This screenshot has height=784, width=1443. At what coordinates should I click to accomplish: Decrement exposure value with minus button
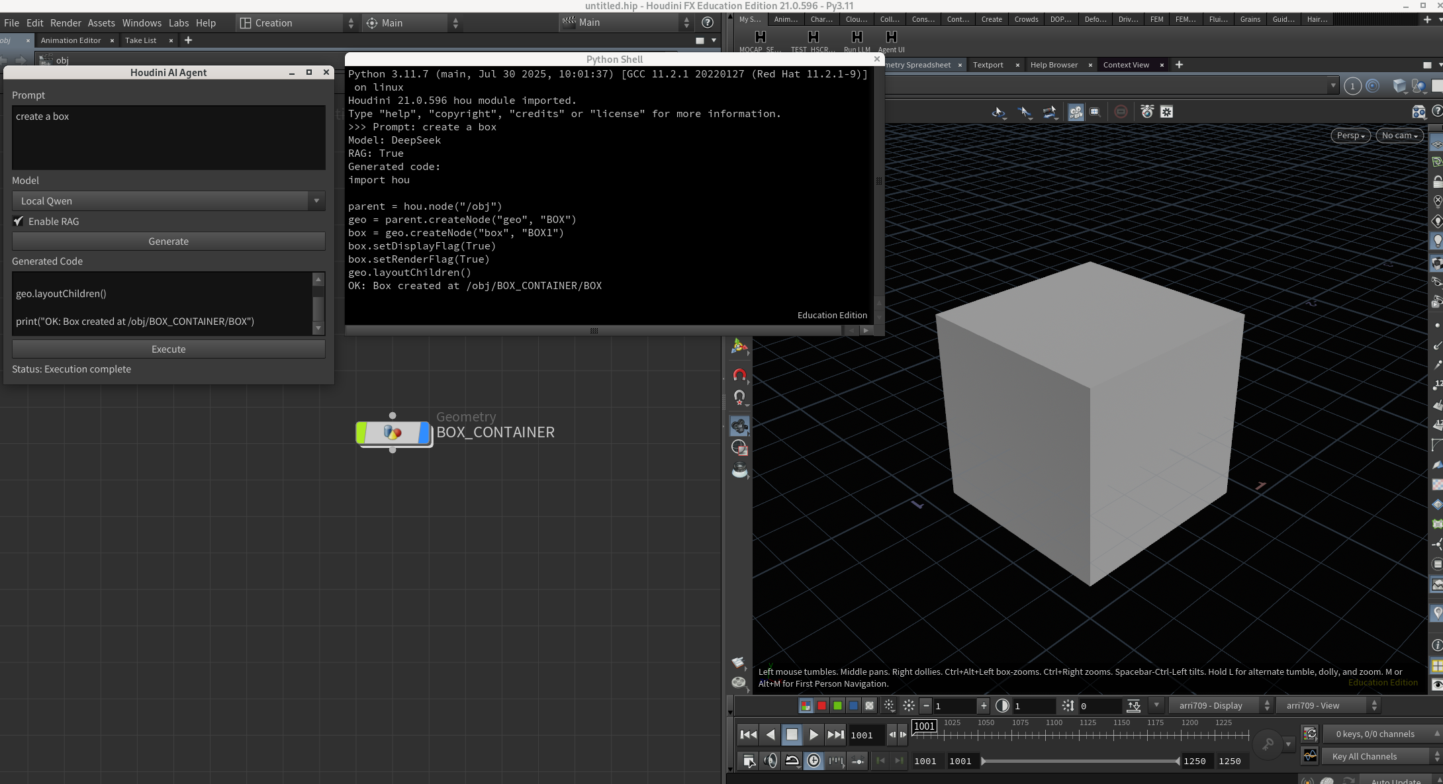[926, 706]
